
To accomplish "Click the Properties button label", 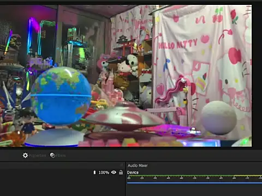I will click(x=37, y=156).
